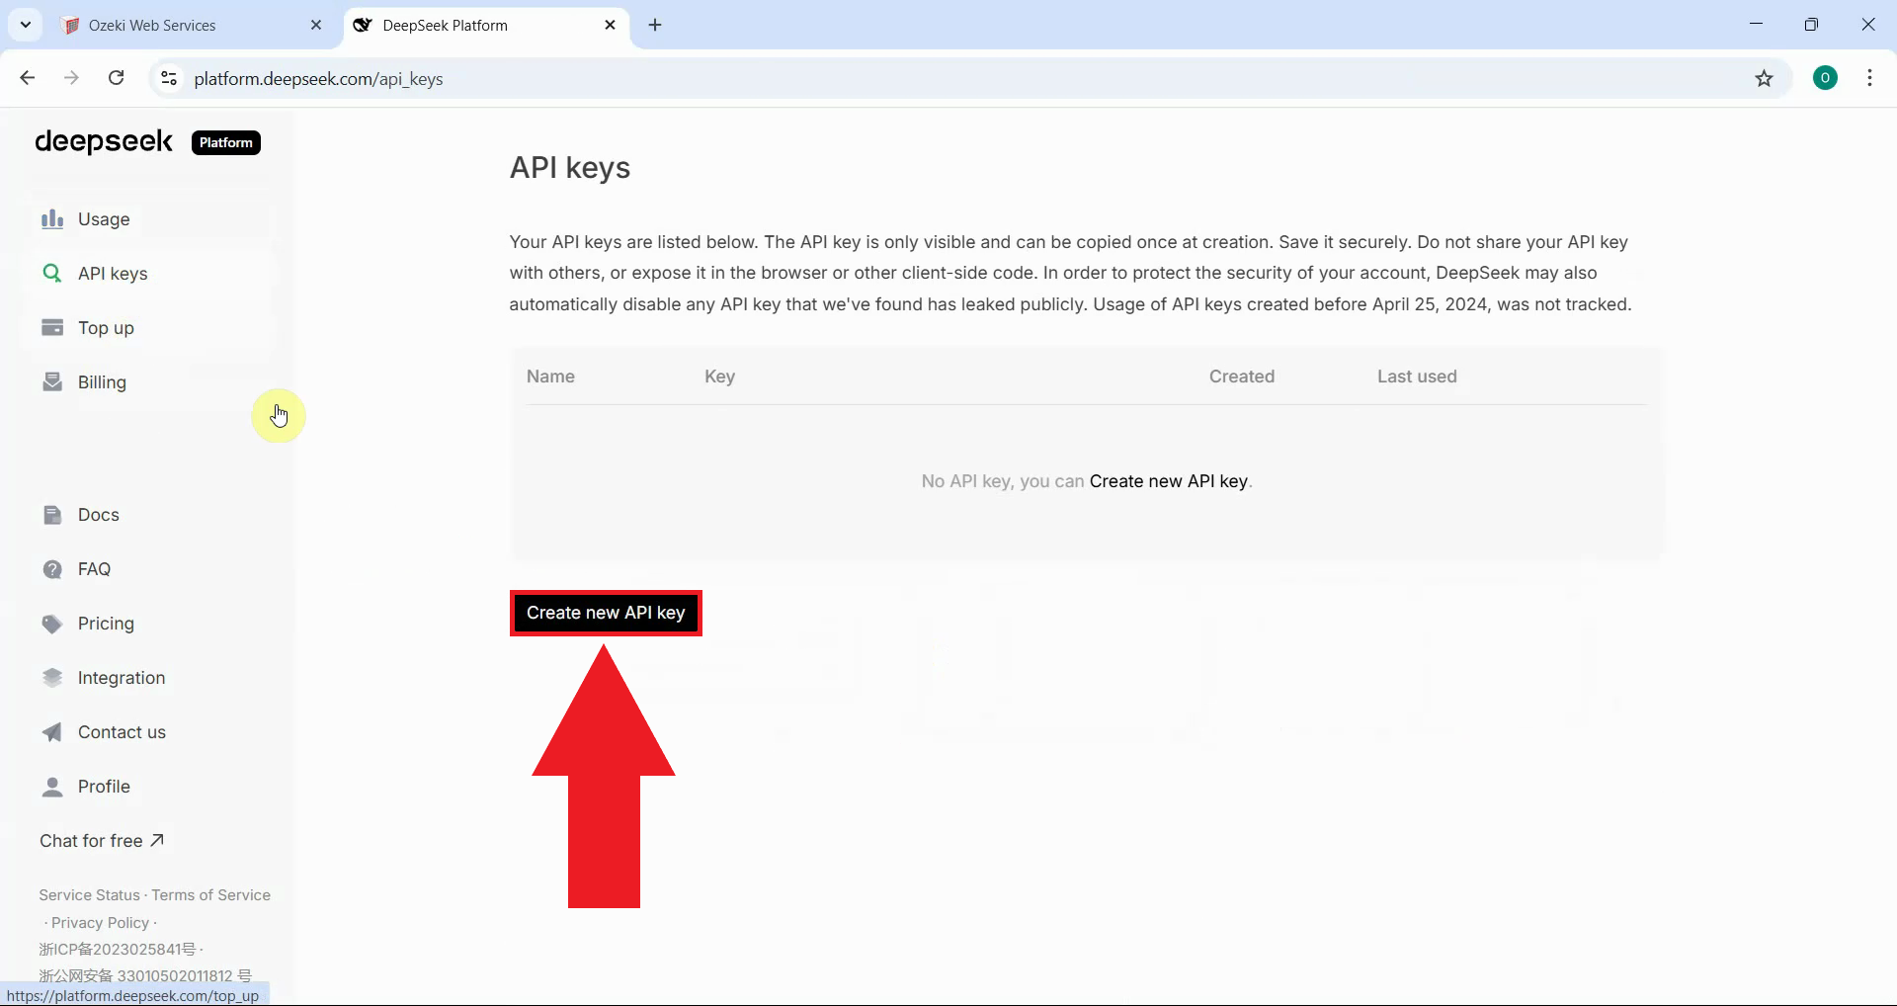Open the Docs section
This screenshot has width=1897, height=1006.
[100, 514]
